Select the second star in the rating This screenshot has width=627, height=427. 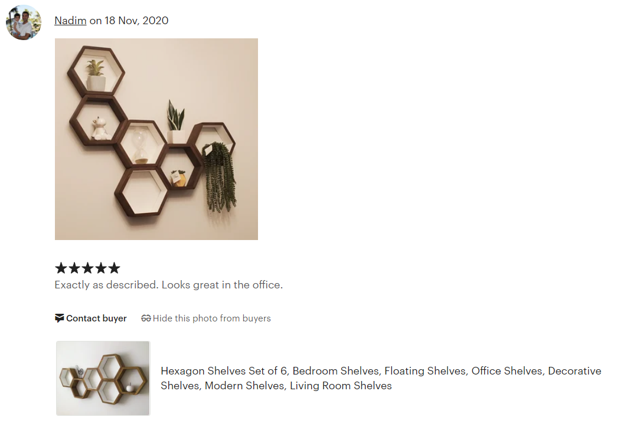pos(74,268)
